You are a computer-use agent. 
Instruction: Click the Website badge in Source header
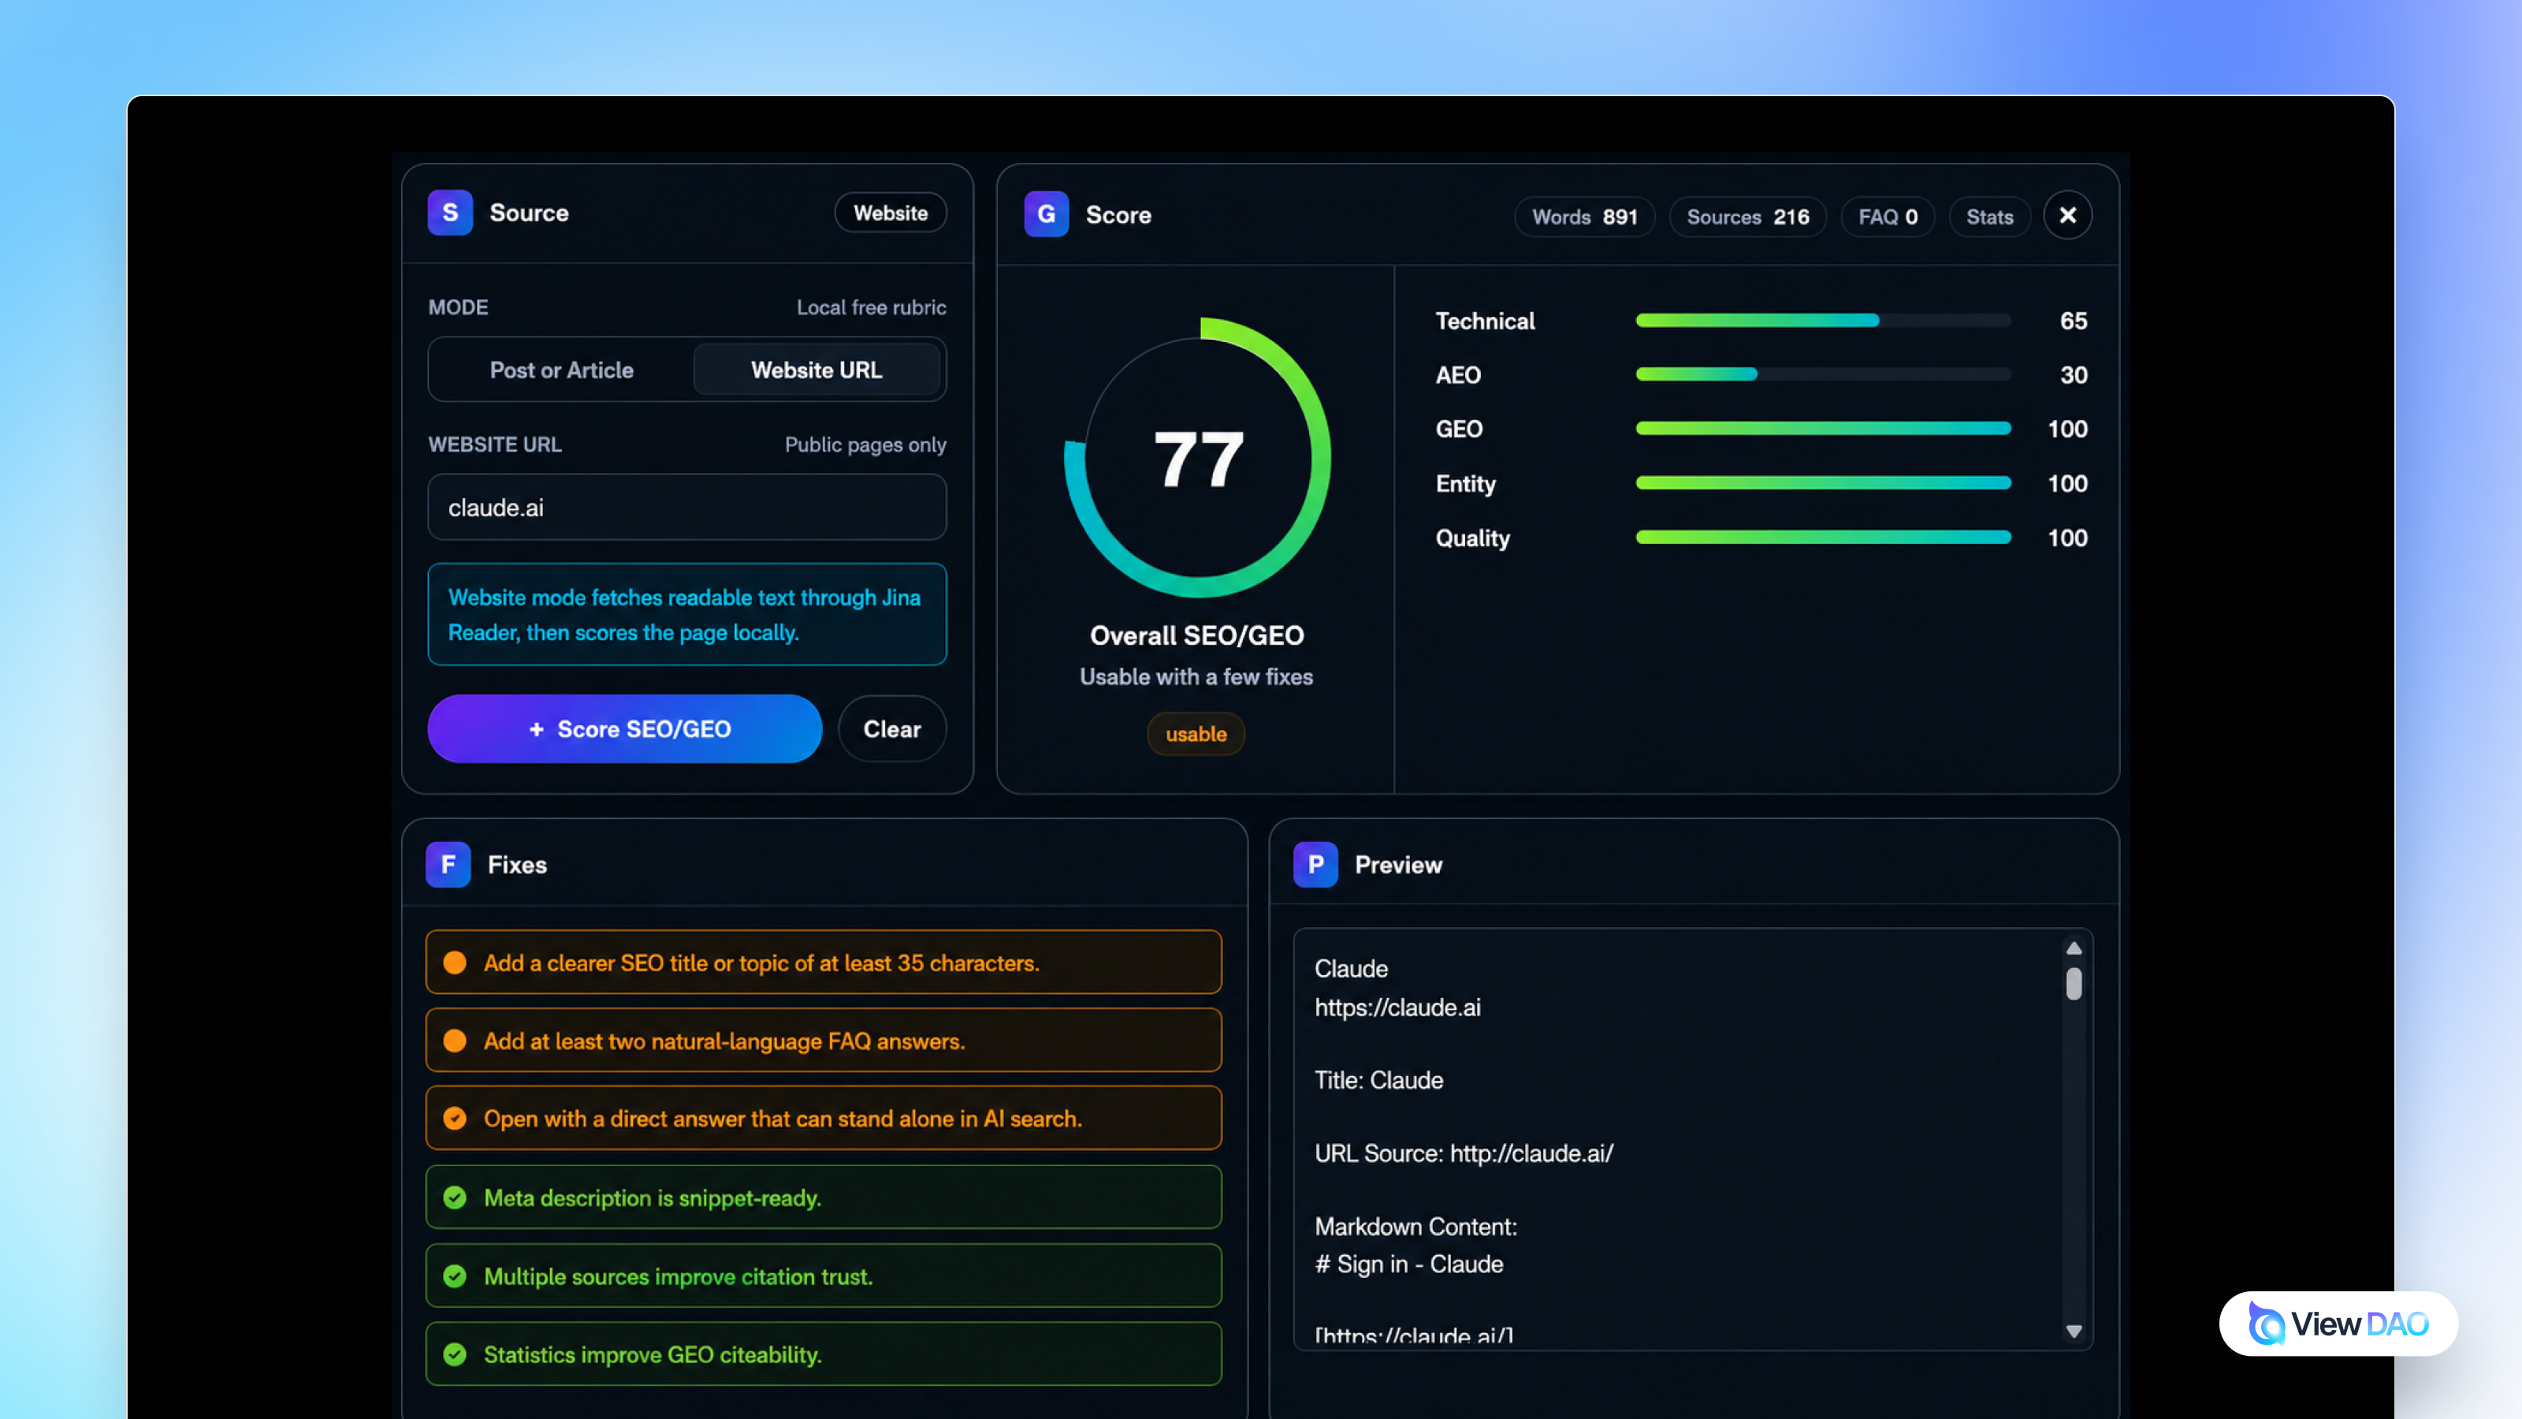tap(890, 213)
